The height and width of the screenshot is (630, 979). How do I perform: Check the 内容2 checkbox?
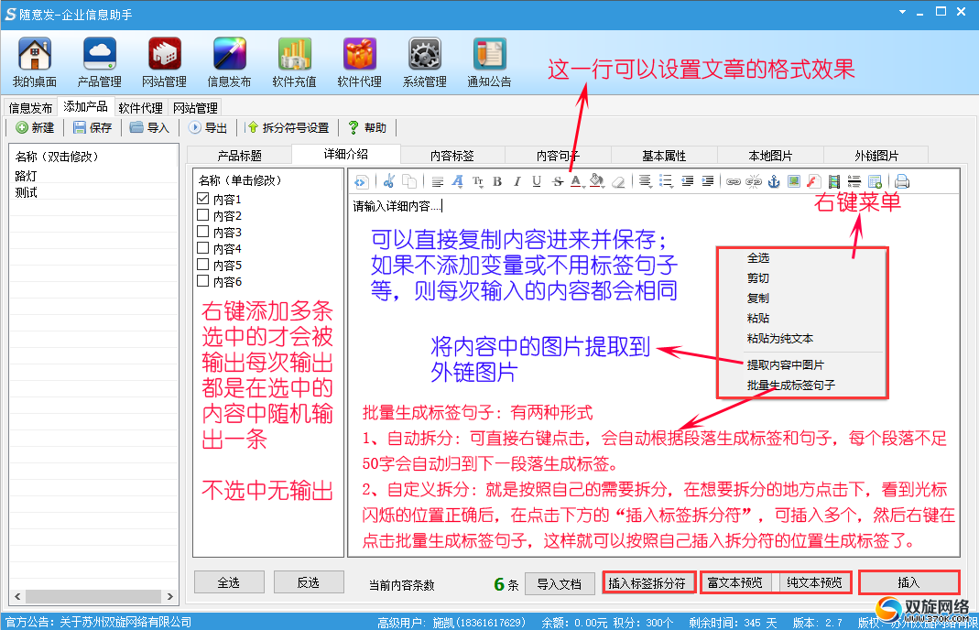point(203,215)
